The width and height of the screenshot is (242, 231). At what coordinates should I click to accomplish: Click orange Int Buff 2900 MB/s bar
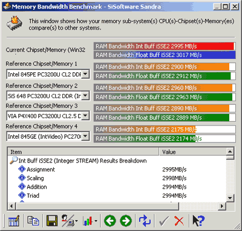165,67
